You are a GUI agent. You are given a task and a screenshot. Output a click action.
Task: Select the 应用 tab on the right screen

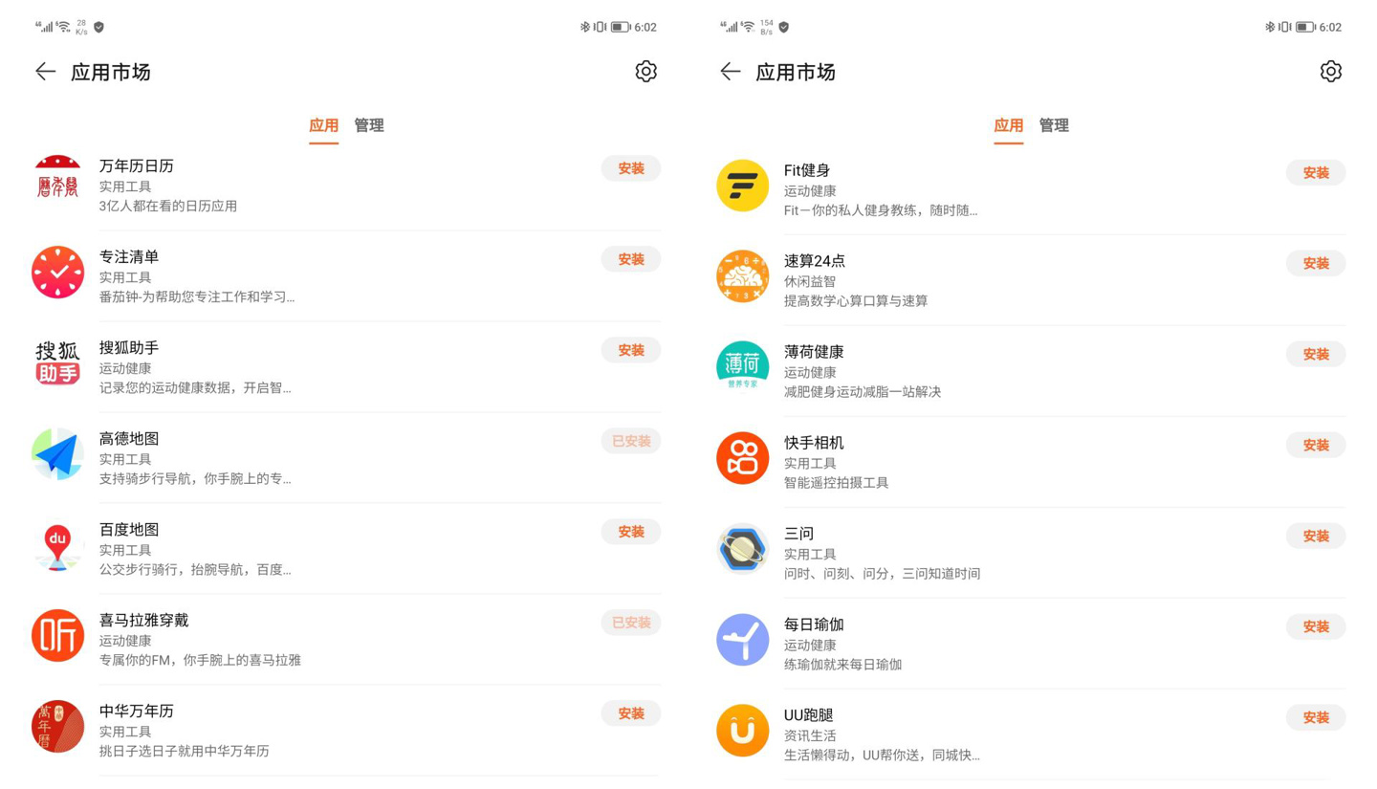click(1009, 125)
